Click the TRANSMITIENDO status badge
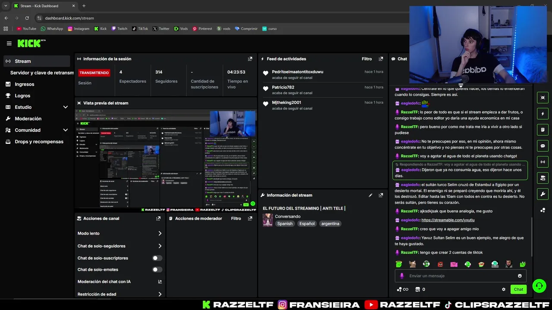 click(94, 73)
